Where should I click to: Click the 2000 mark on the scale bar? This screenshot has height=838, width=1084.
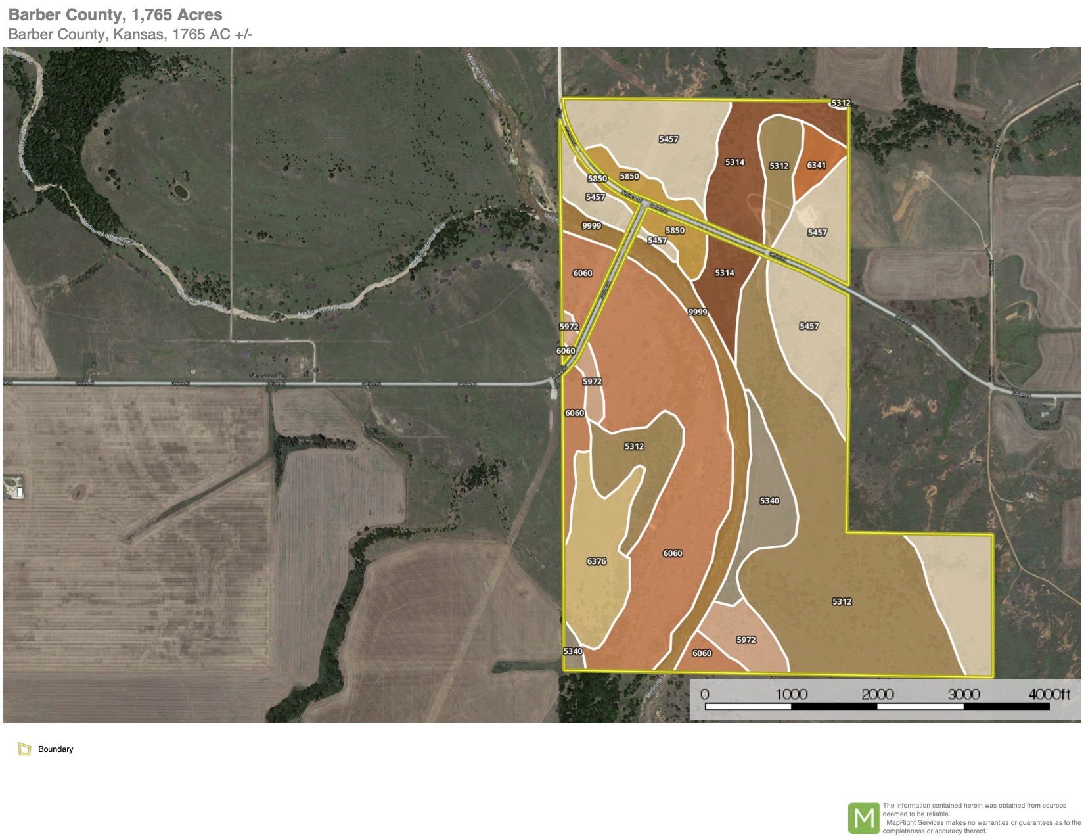pyautogui.click(x=877, y=694)
